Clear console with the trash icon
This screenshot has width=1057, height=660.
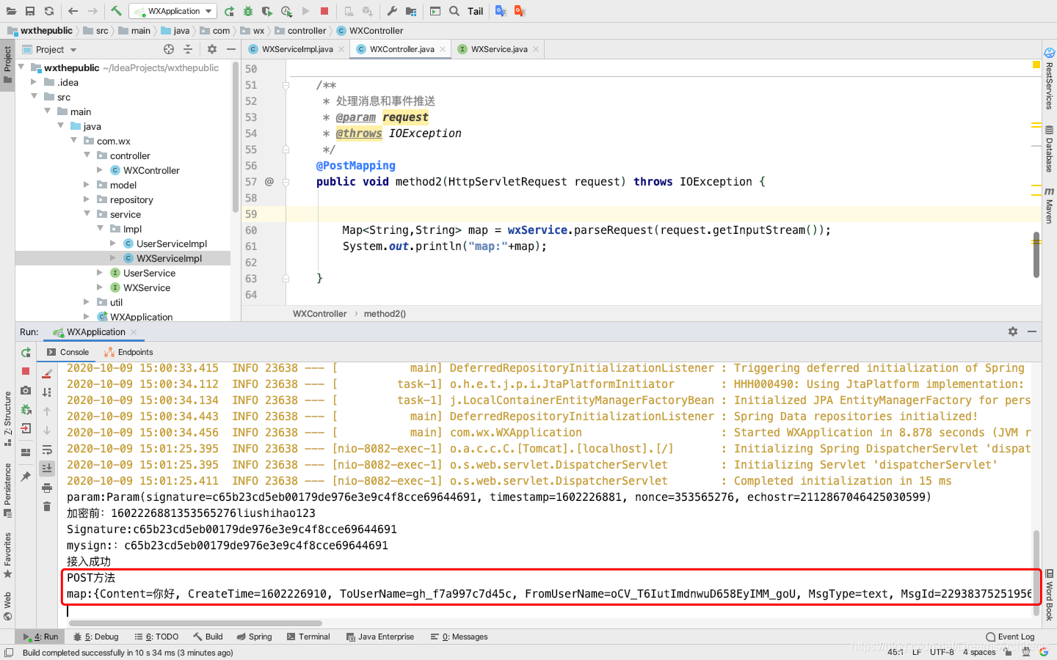coord(47,507)
